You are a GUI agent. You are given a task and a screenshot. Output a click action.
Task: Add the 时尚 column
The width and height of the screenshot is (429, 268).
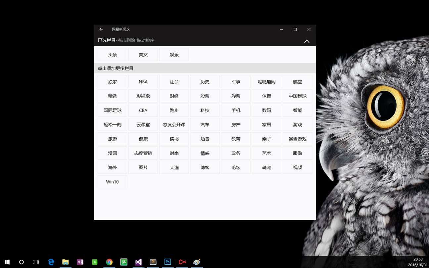(x=174, y=153)
